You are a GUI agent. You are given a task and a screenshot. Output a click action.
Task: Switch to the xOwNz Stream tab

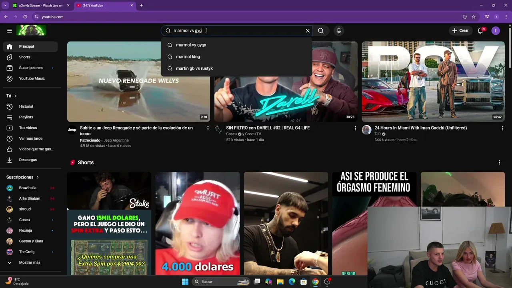click(41, 6)
